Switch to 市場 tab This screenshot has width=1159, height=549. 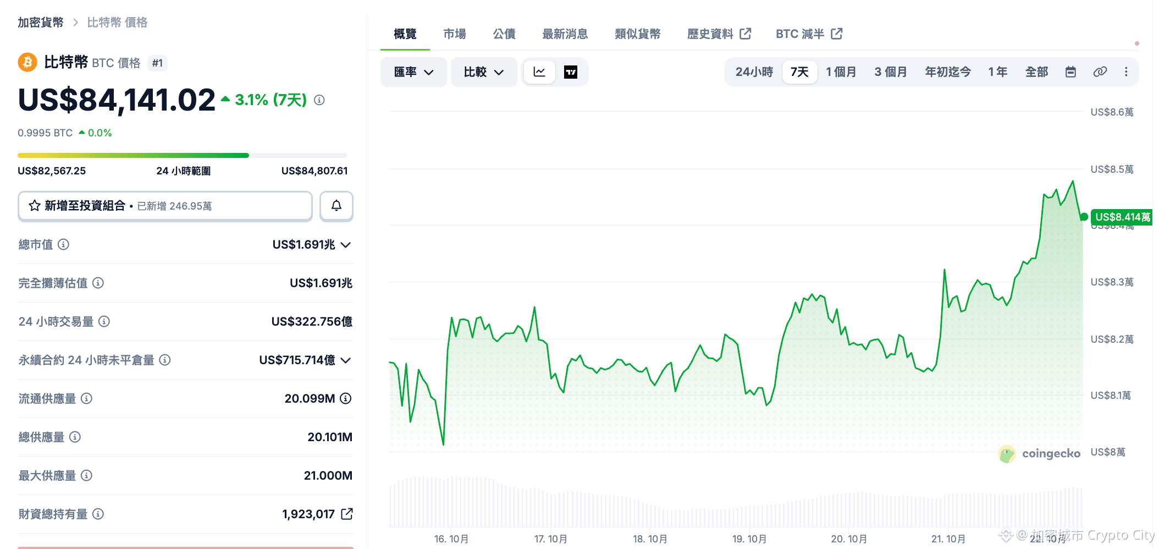(x=455, y=34)
